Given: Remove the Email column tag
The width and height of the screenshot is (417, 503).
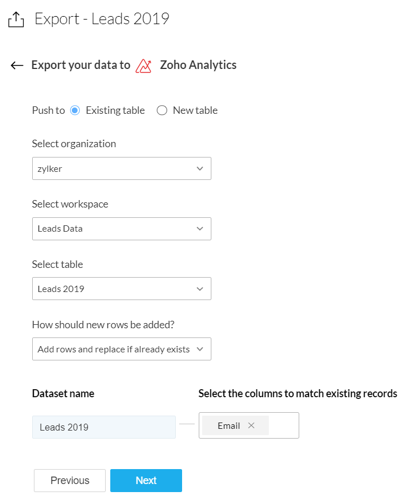Looking at the screenshot, I should (x=251, y=426).
